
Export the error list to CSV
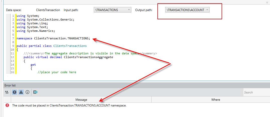point(35,92)
